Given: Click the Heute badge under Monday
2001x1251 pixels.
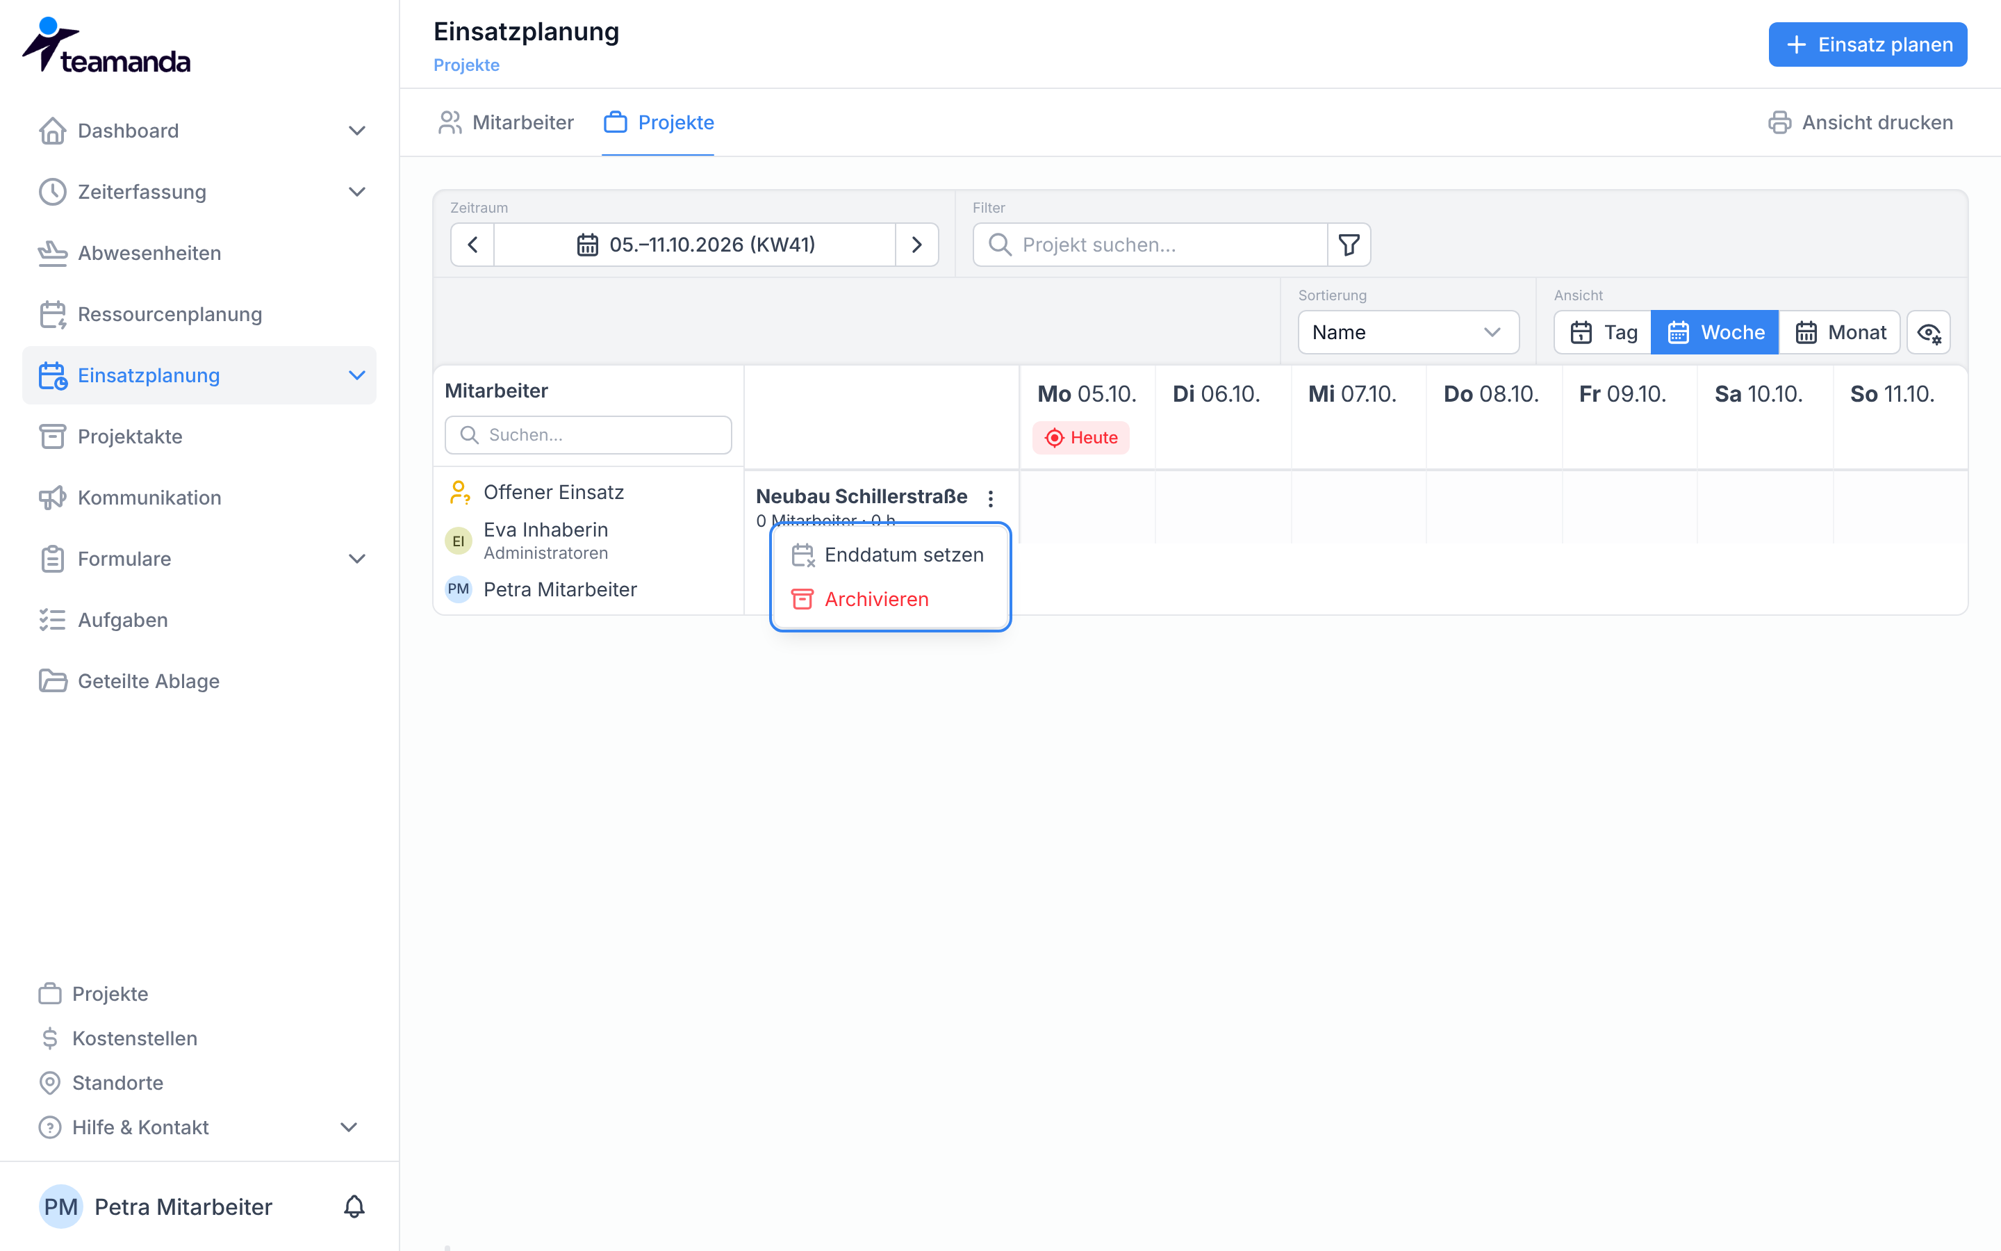Looking at the screenshot, I should [1080, 438].
